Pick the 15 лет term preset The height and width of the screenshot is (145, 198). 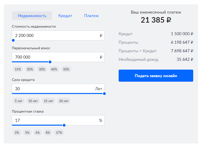click(49, 101)
